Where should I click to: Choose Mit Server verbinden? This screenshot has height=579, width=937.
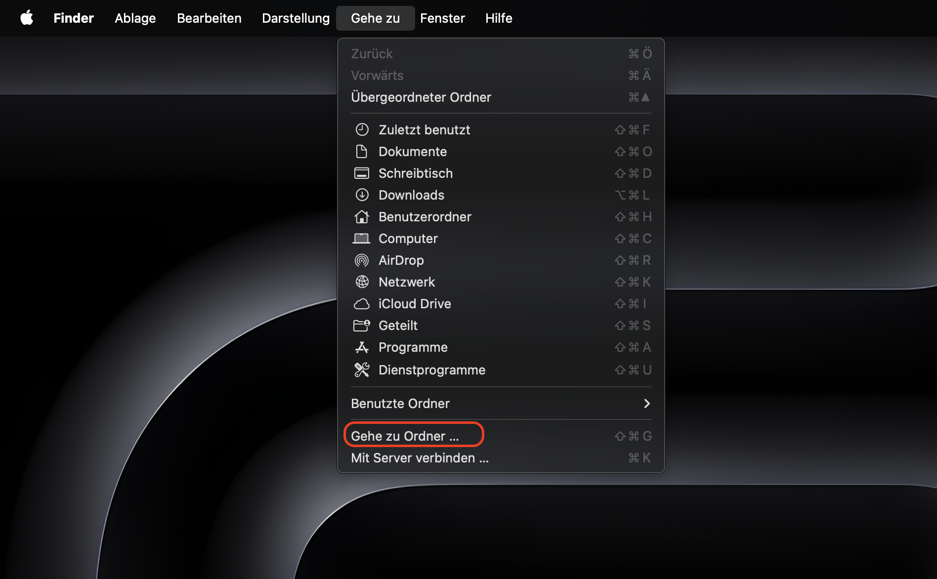click(420, 457)
